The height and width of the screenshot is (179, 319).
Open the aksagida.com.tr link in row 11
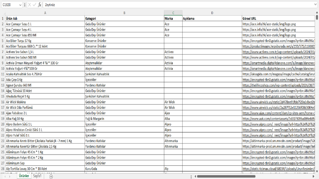pos(278,74)
